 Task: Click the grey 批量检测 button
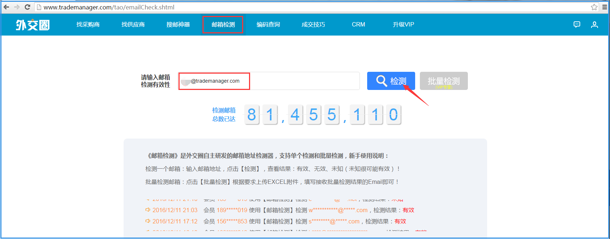coord(444,81)
